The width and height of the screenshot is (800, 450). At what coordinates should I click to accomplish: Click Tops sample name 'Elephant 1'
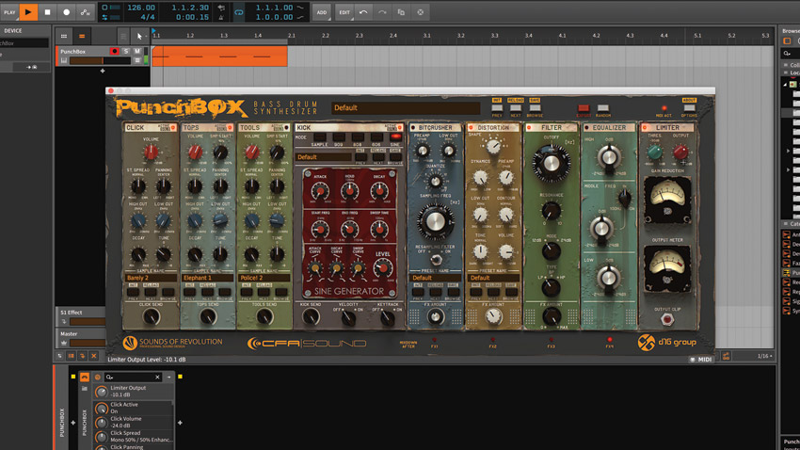tap(207, 278)
